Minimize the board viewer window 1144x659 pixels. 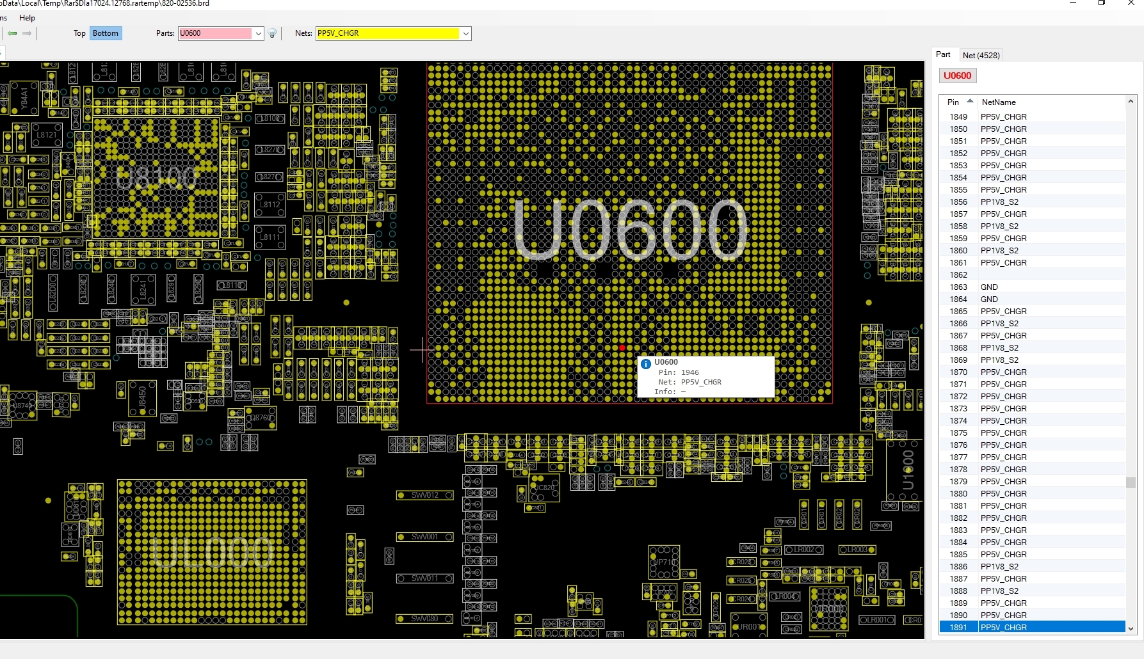[x=1074, y=3]
